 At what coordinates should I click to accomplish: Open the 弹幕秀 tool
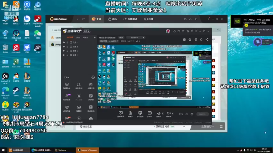coord(79,108)
